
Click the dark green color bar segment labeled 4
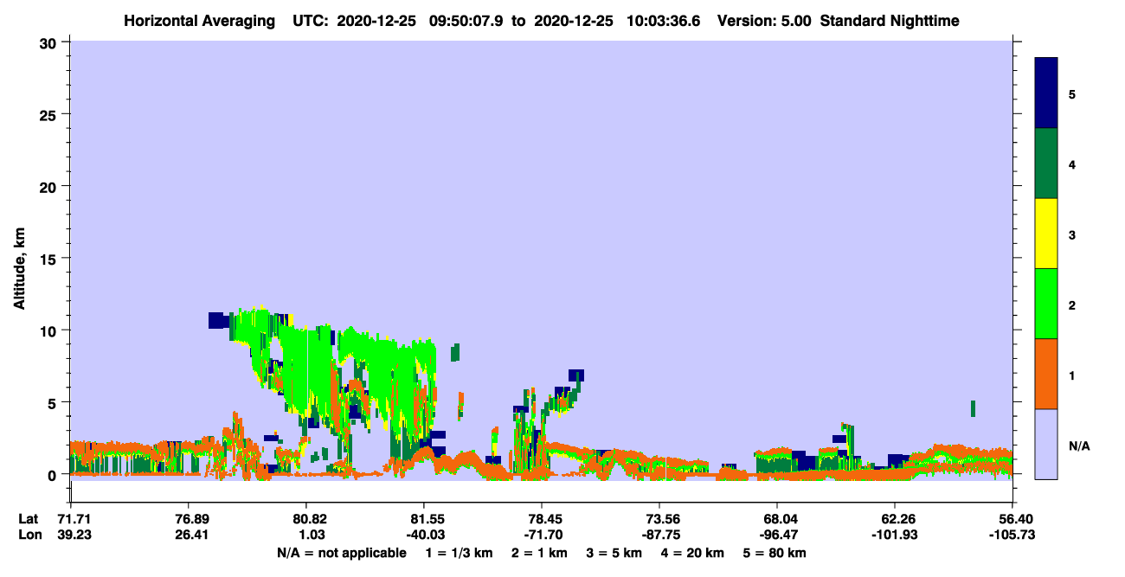click(x=1046, y=163)
